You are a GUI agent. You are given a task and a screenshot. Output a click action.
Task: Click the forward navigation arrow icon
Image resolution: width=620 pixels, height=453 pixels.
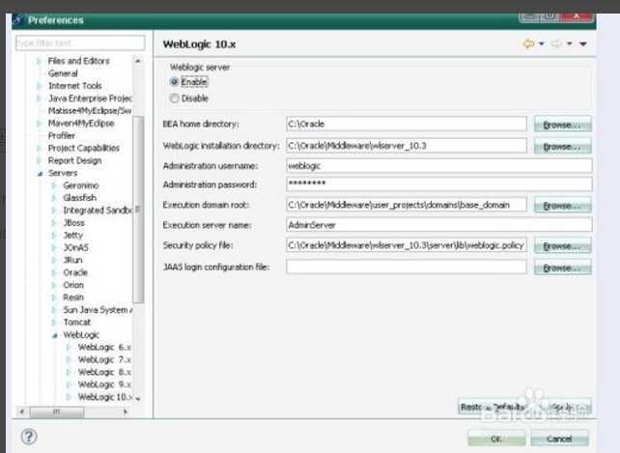(x=556, y=43)
